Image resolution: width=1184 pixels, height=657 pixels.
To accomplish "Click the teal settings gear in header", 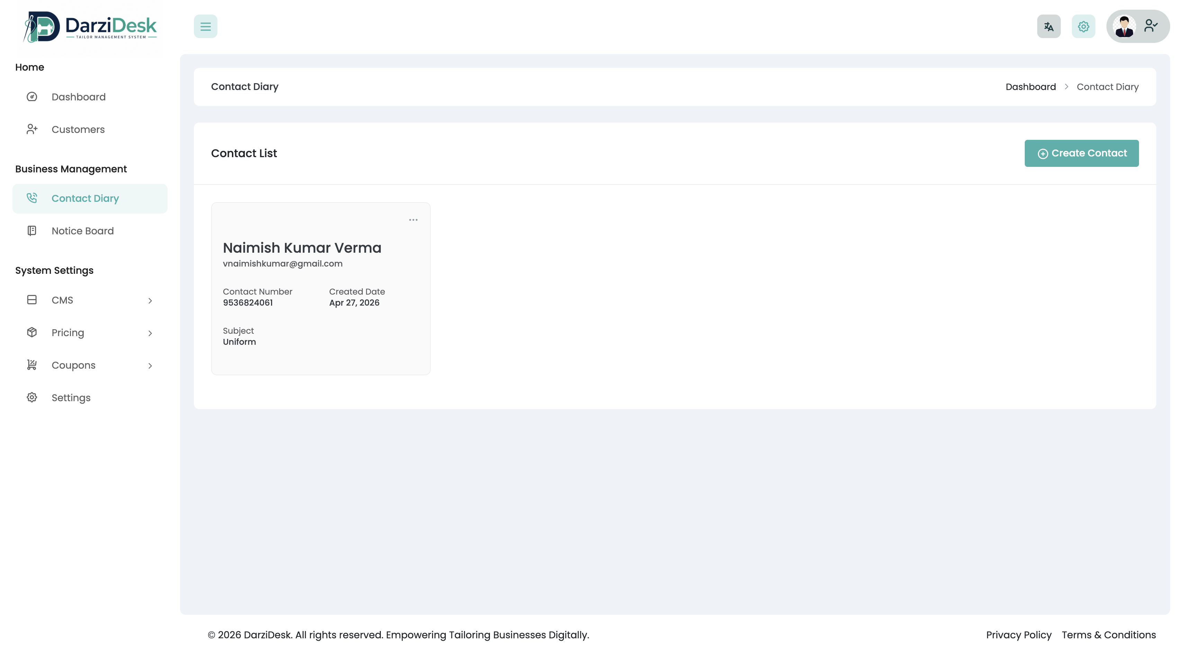I will coord(1083,26).
